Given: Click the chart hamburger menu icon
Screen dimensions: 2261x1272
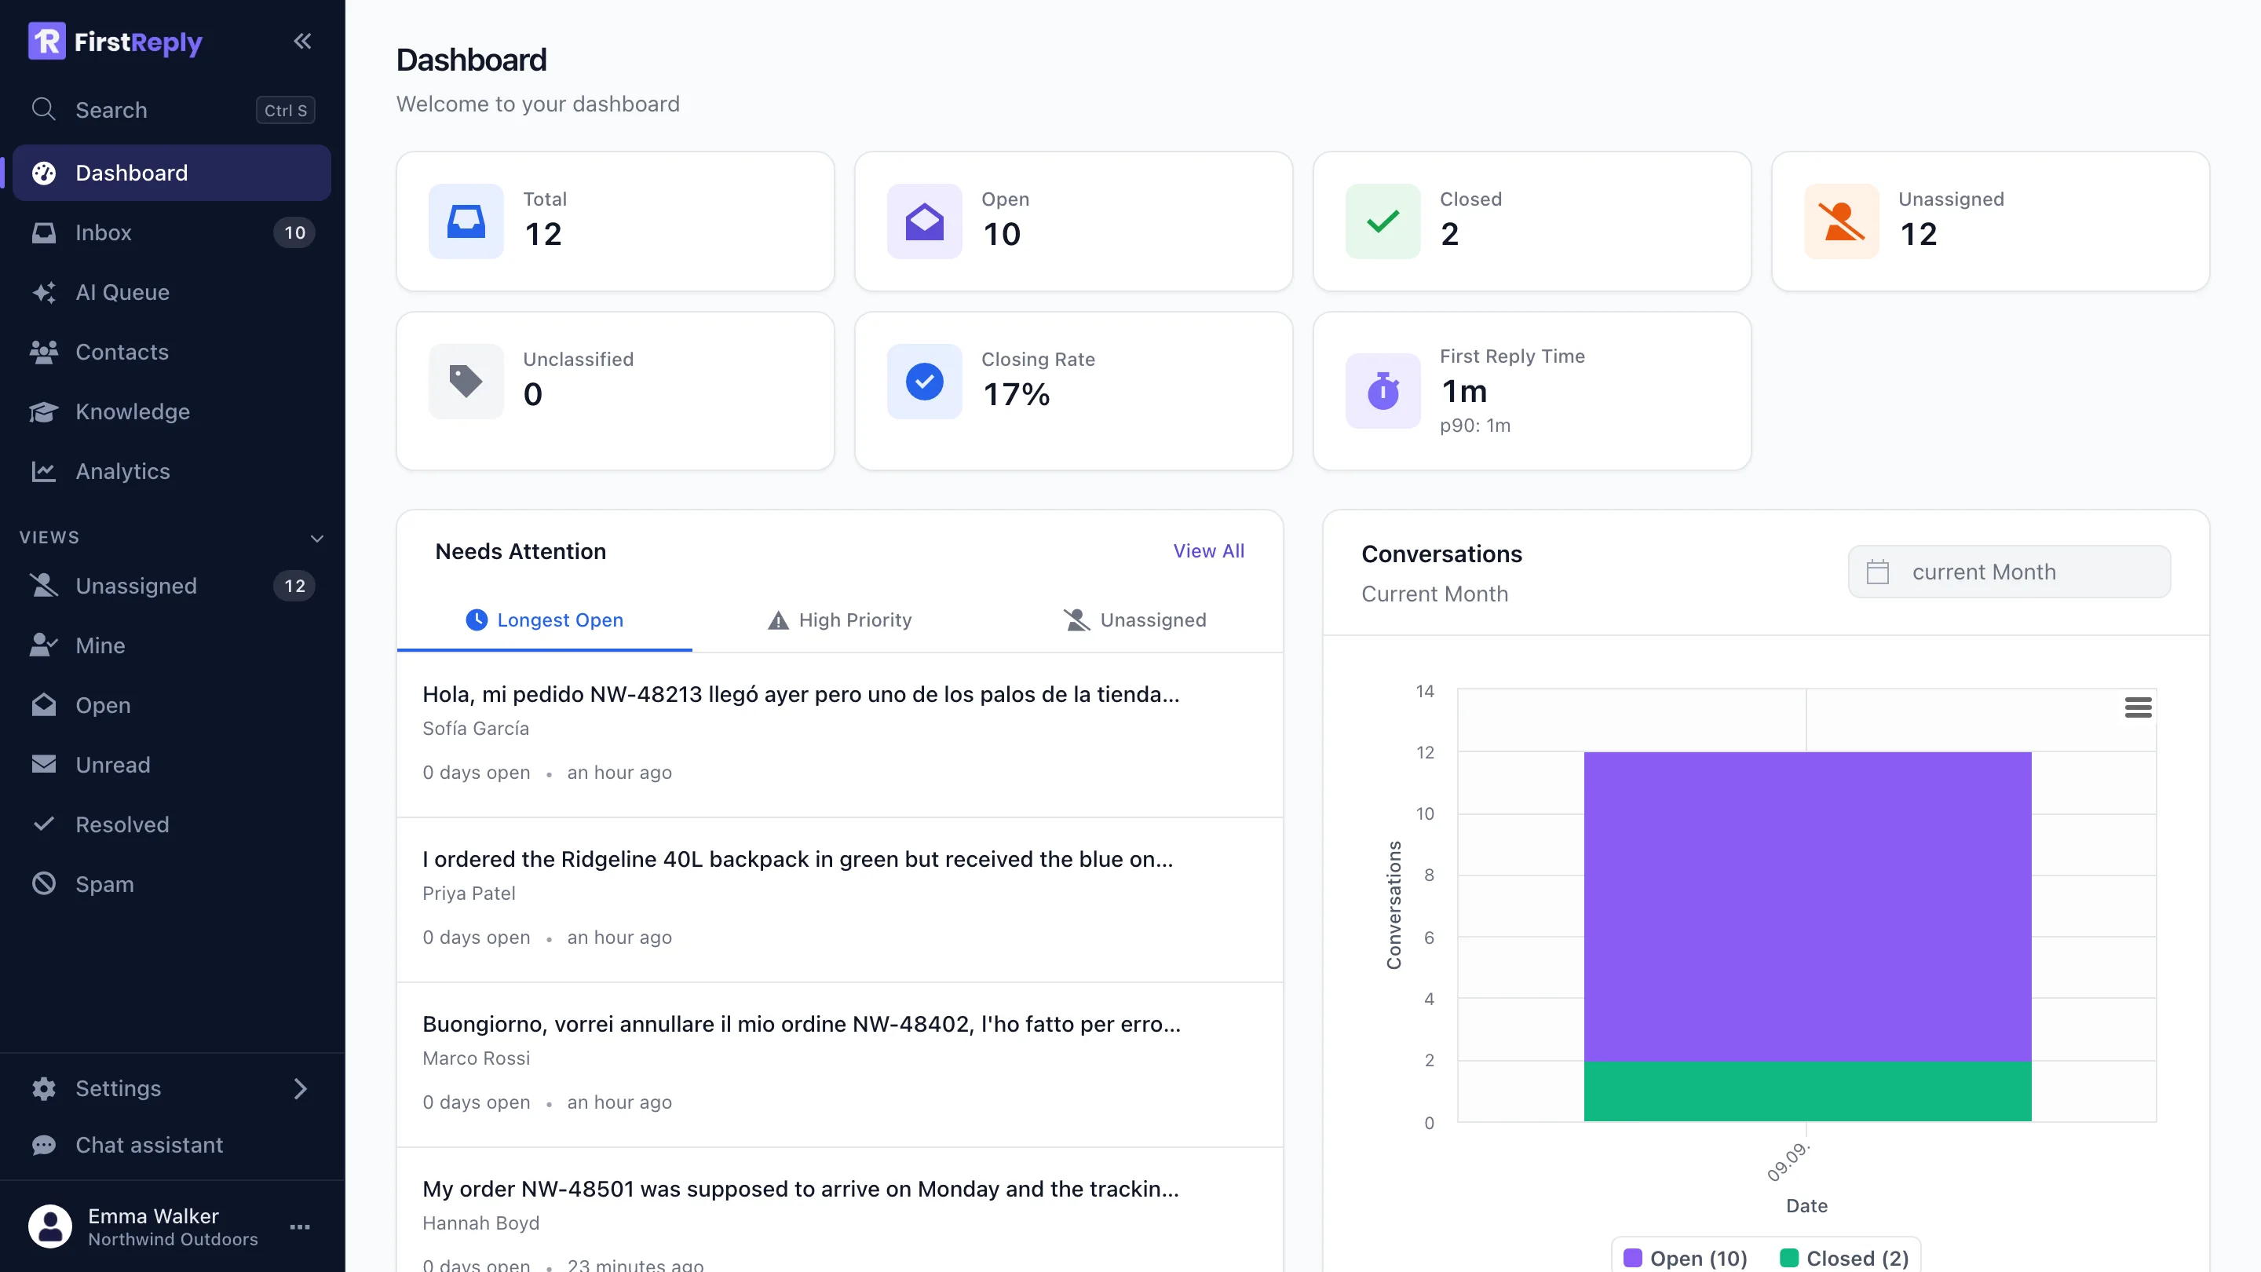Looking at the screenshot, I should [x=2138, y=707].
